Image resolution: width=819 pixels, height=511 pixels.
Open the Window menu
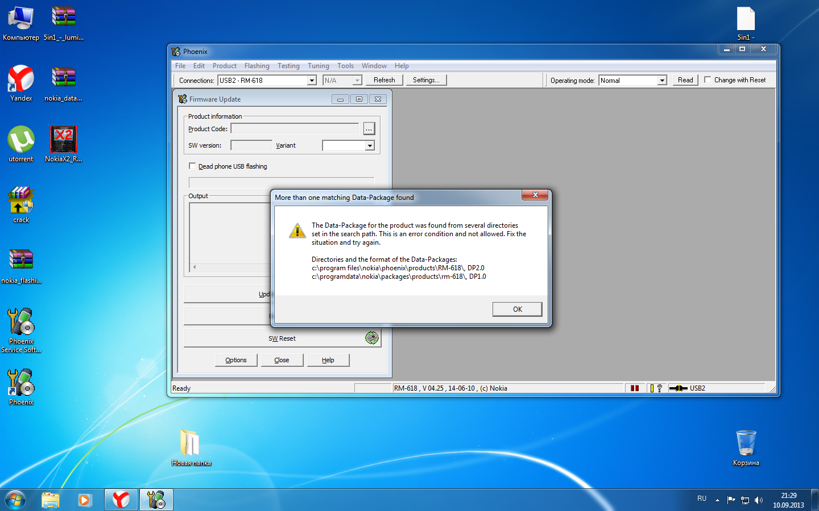click(374, 66)
